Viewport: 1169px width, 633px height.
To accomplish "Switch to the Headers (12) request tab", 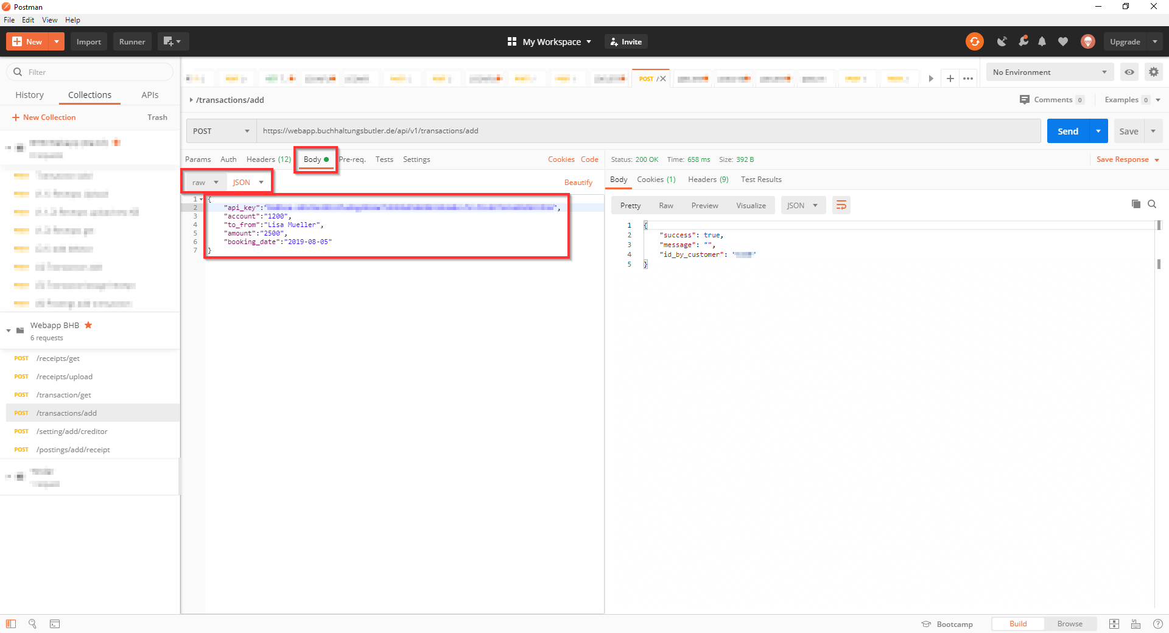I will [268, 159].
